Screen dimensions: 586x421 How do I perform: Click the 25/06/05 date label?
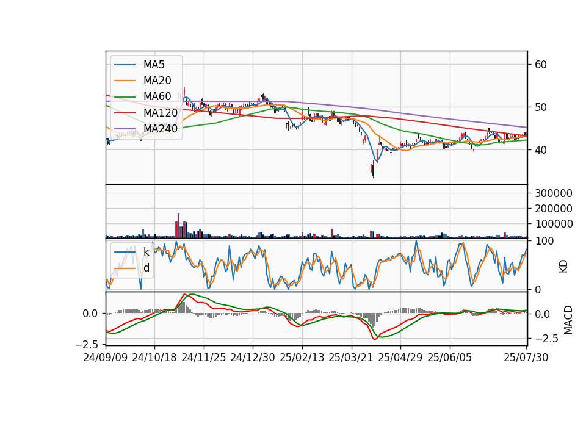(450, 358)
